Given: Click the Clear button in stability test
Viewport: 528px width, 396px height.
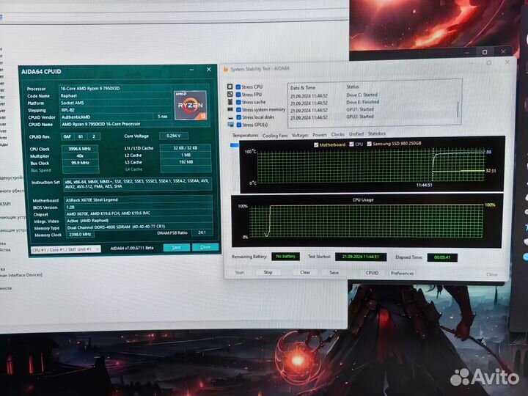Looking at the screenshot, I should pos(305,272).
